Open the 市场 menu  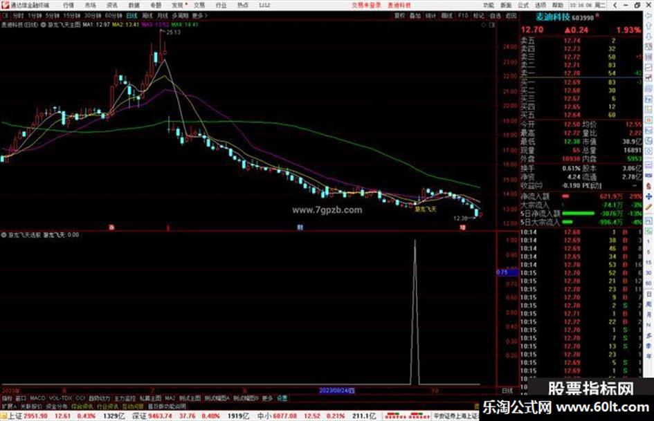[x=90, y=5]
